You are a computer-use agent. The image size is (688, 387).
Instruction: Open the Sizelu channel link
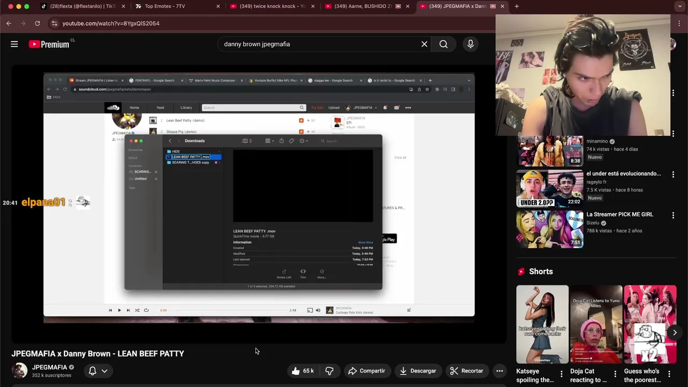coord(593,223)
